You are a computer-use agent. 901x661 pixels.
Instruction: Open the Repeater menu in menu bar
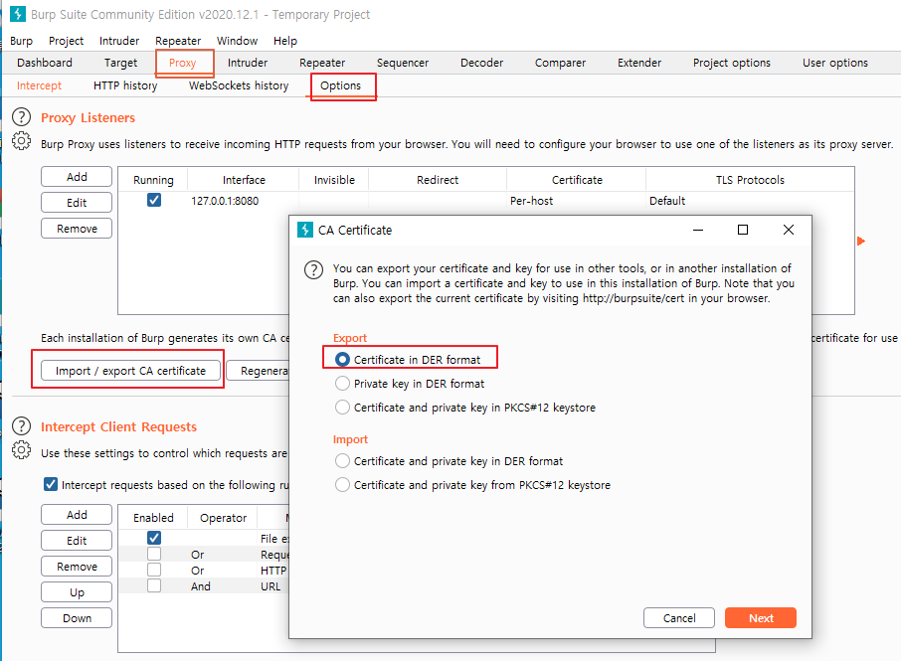point(178,41)
